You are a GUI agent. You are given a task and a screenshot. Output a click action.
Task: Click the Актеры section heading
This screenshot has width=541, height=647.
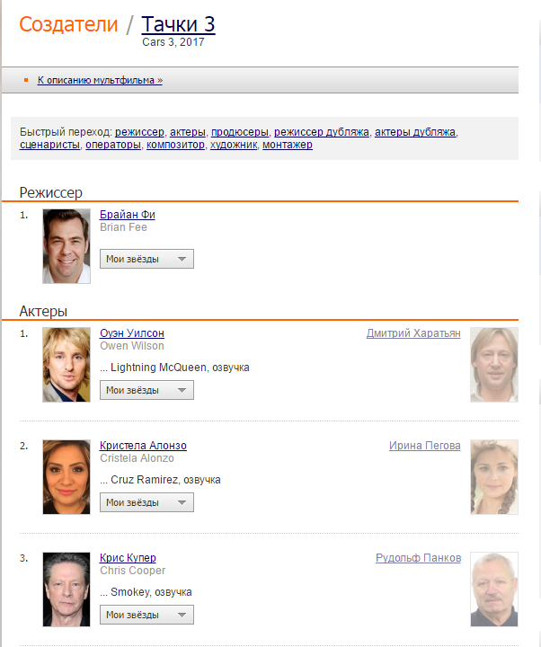point(43,311)
